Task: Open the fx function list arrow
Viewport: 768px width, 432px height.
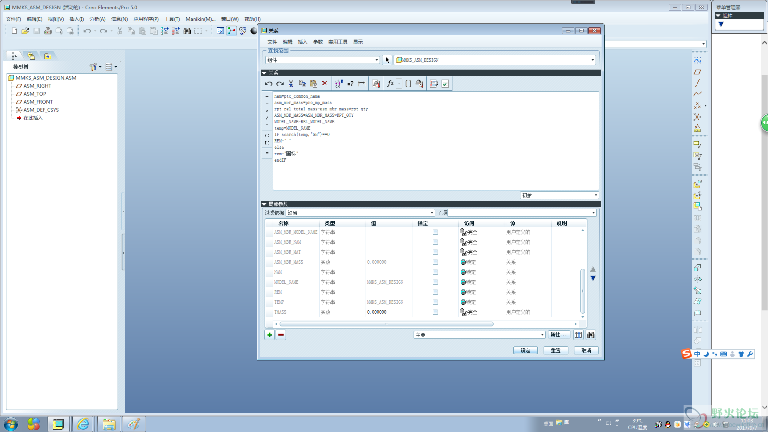Action: (399, 84)
